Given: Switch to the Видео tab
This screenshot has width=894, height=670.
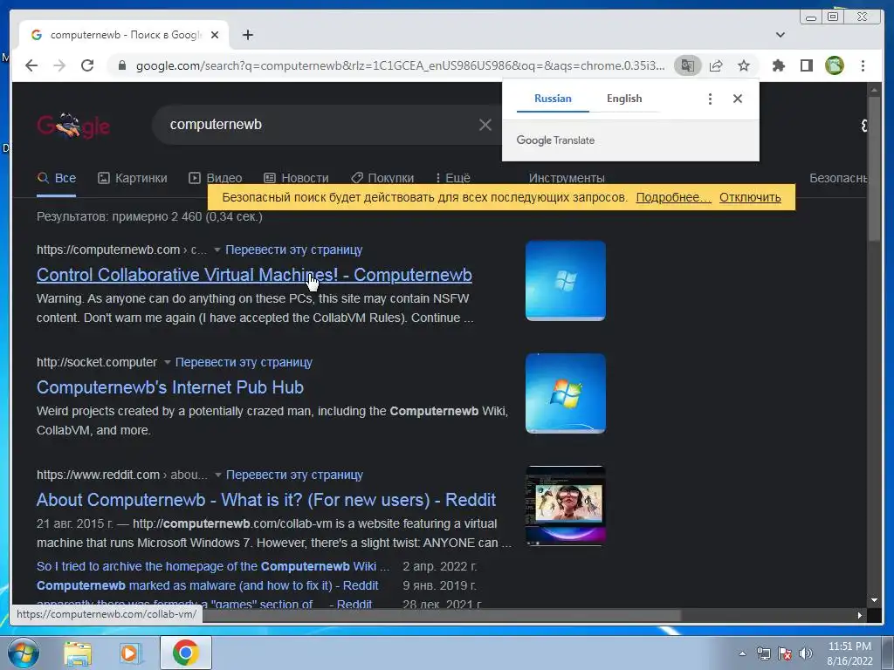Looking at the screenshot, I should [216, 178].
